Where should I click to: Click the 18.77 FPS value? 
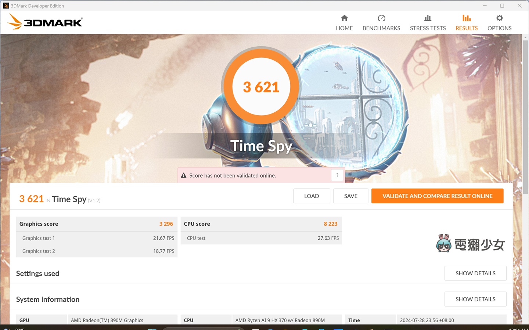[x=164, y=251]
